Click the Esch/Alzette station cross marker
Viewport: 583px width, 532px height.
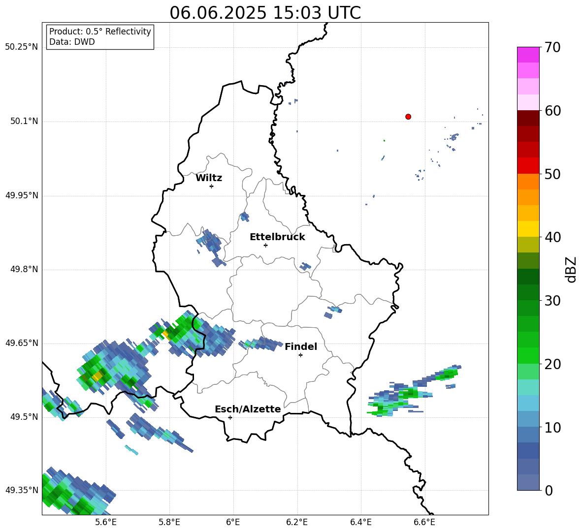pos(230,417)
